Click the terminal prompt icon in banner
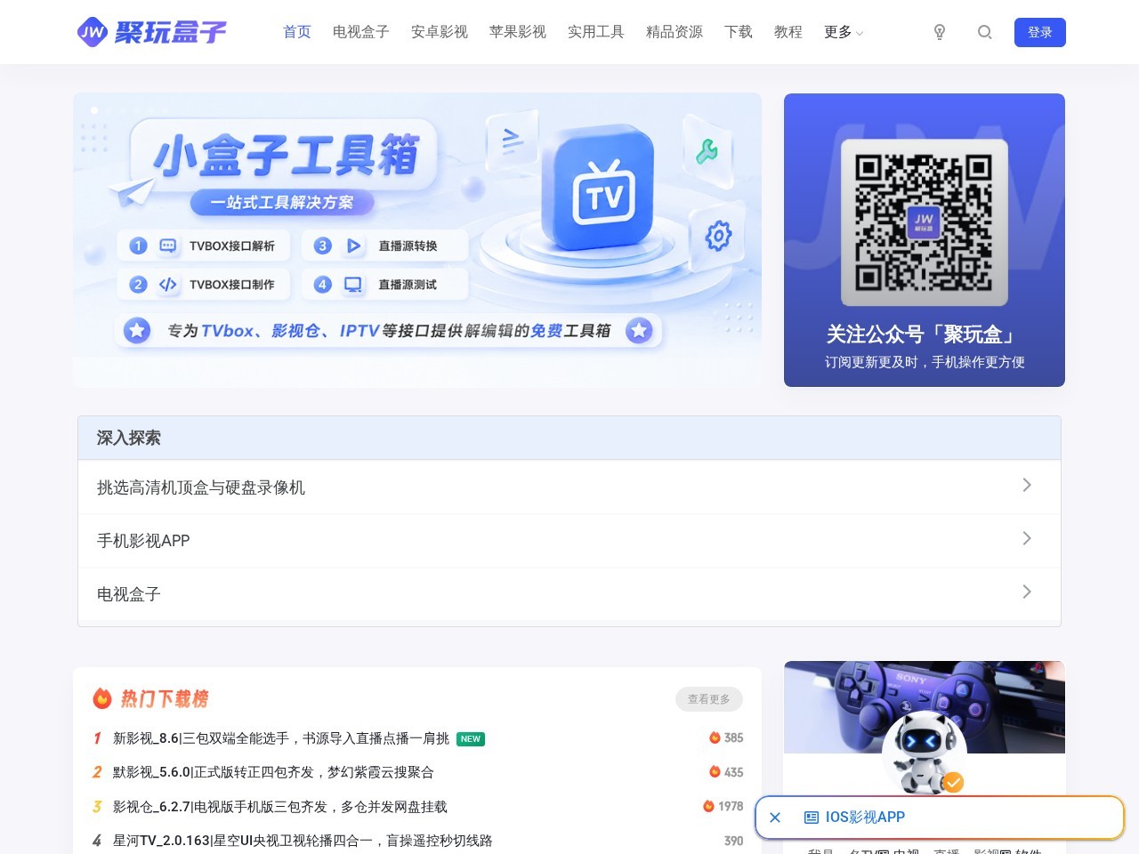 click(x=512, y=141)
